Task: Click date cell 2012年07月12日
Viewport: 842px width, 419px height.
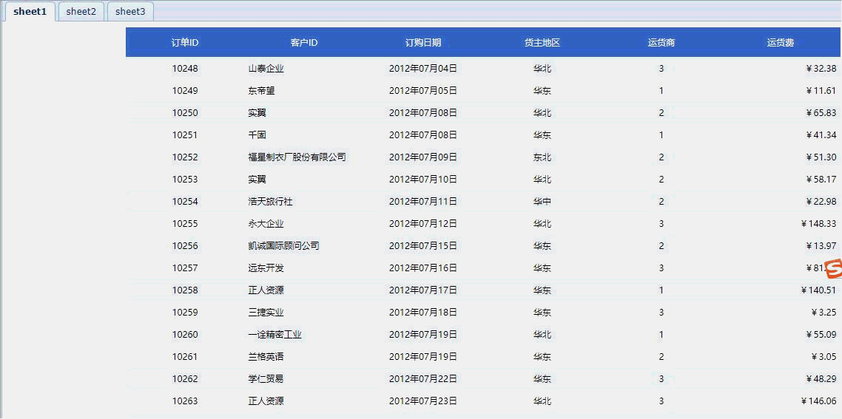Action: 423,224
